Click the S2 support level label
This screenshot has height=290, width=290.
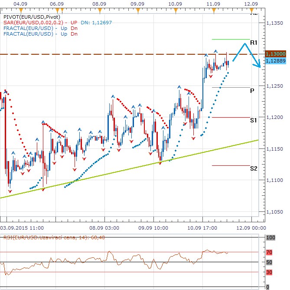pyautogui.click(x=254, y=168)
